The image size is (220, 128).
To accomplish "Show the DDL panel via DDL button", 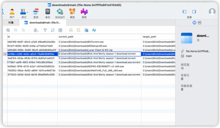I will (x=199, y=23).
